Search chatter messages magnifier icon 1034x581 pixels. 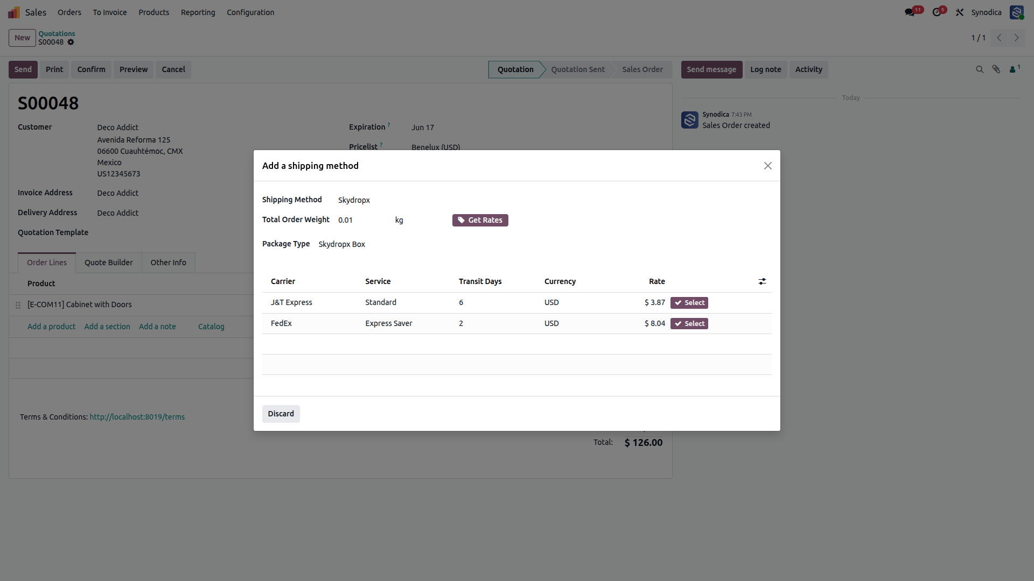[980, 69]
